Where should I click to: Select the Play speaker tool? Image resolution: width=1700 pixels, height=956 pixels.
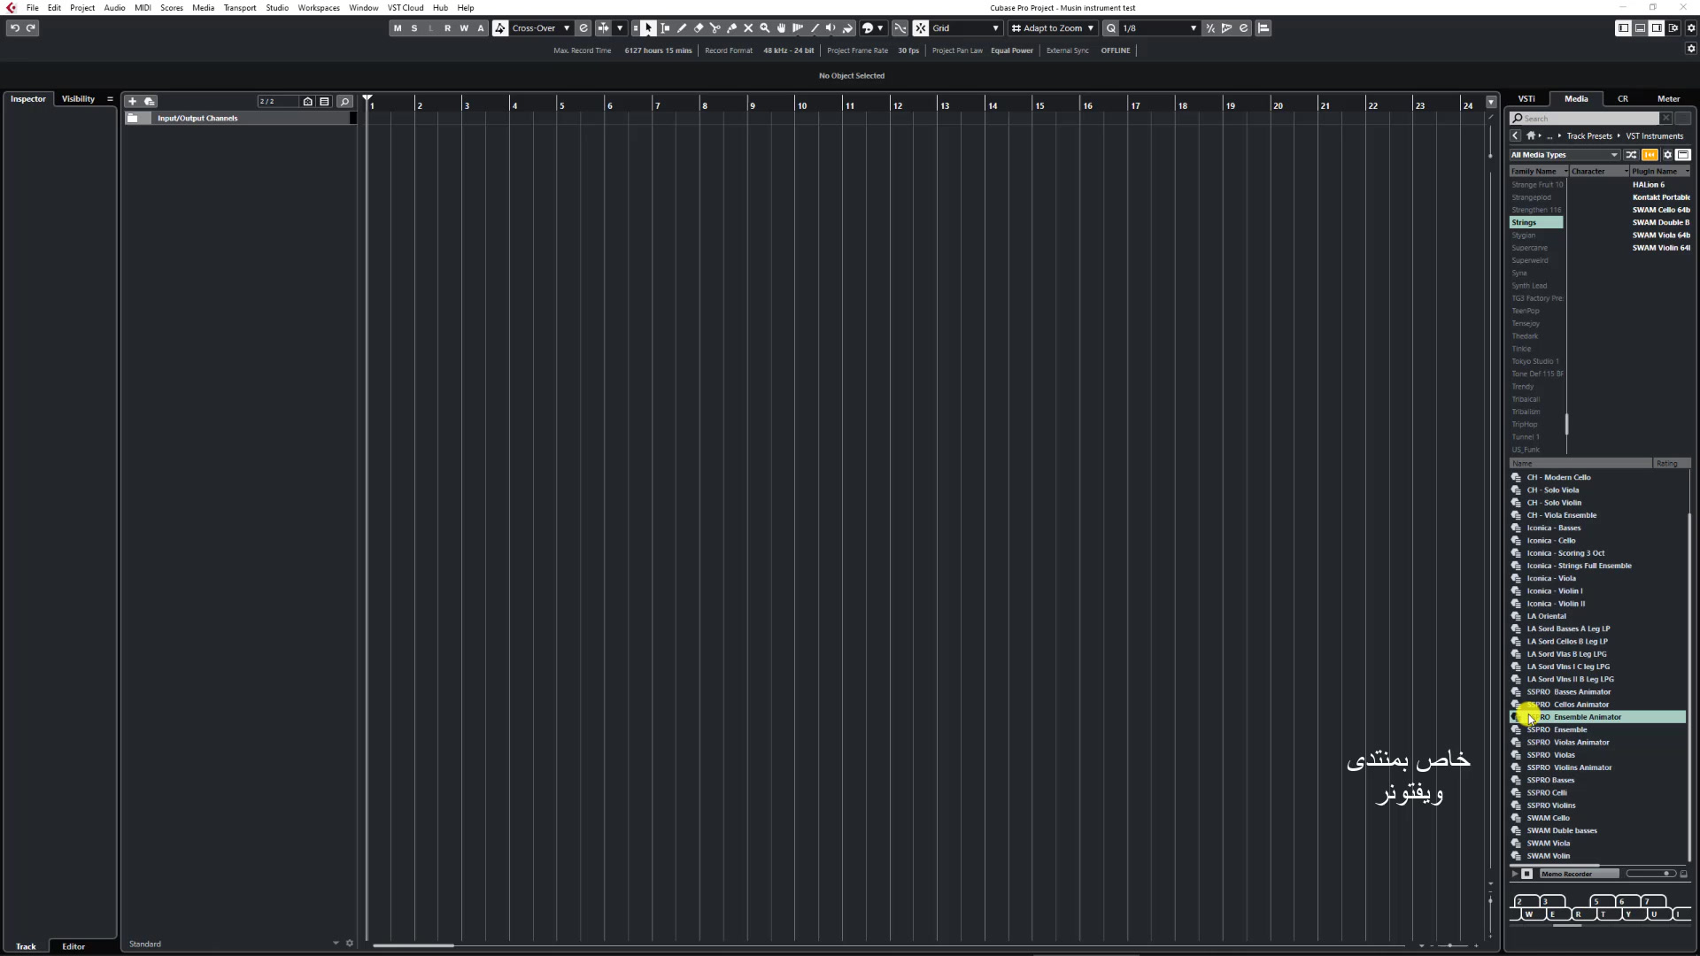click(831, 28)
